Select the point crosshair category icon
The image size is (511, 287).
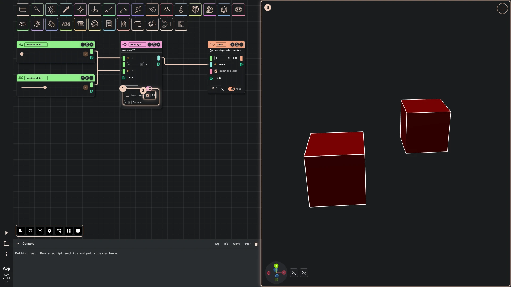click(x=80, y=10)
